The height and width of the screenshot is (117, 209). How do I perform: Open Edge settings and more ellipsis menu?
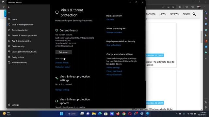205,7
